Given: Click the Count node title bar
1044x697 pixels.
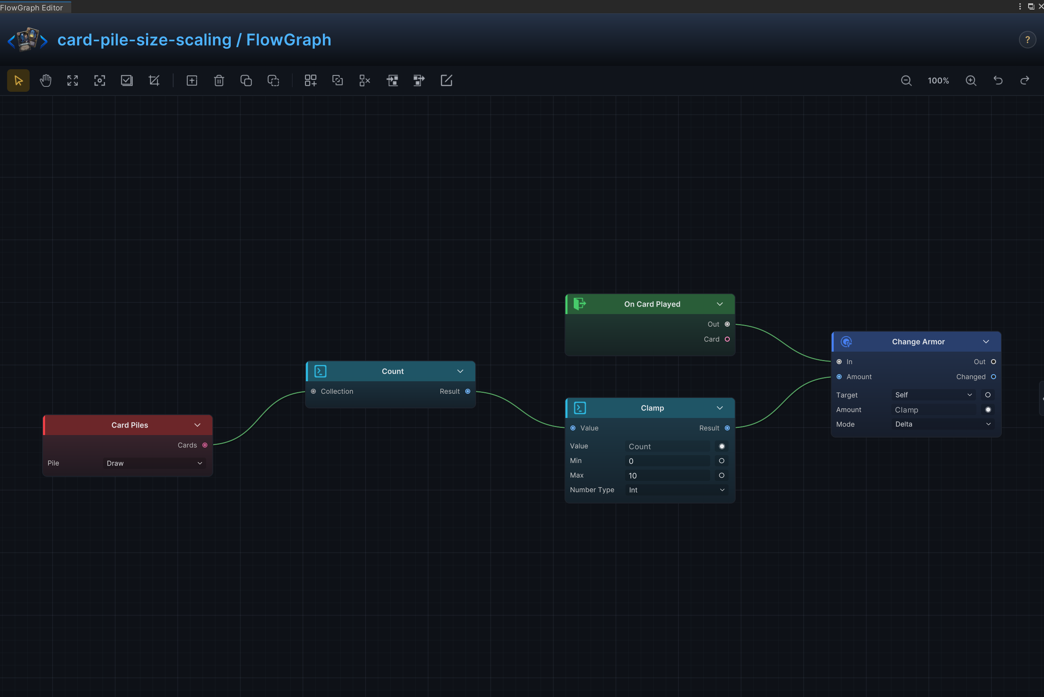Looking at the screenshot, I should pyautogui.click(x=391, y=371).
